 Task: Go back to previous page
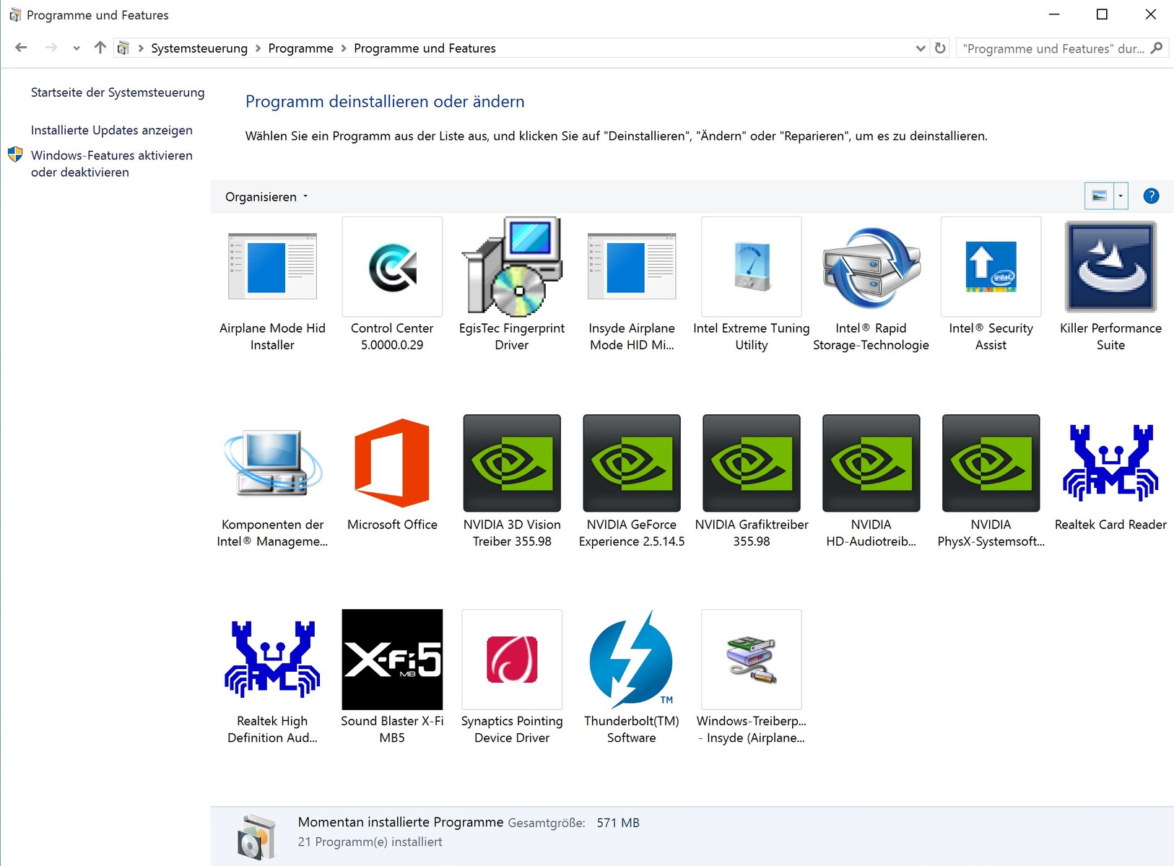pyautogui.click(x=21, y=48)
